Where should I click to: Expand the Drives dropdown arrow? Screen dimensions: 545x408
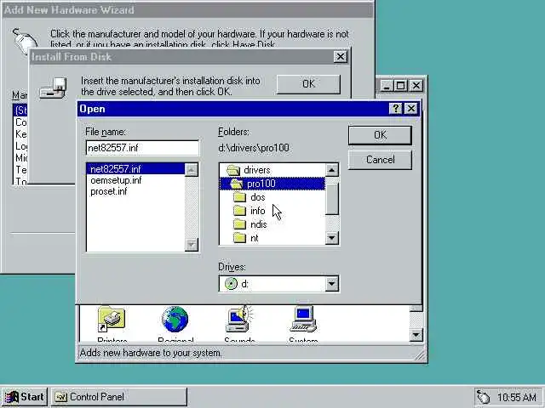click(x=331, y=284)
